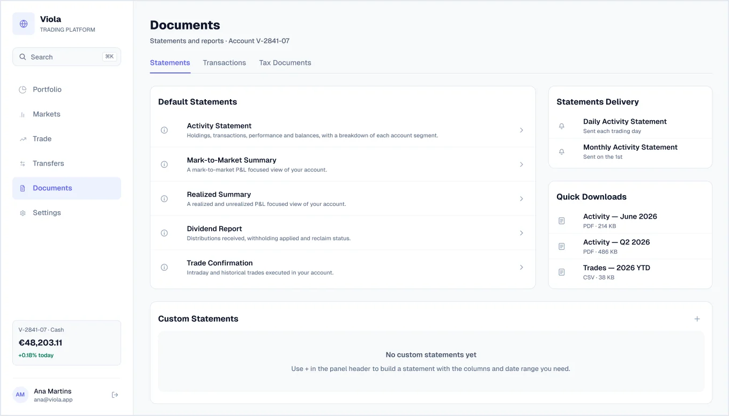
Task: Click the Transfers swap arrows icon
Action: click(x=23, y=164)
